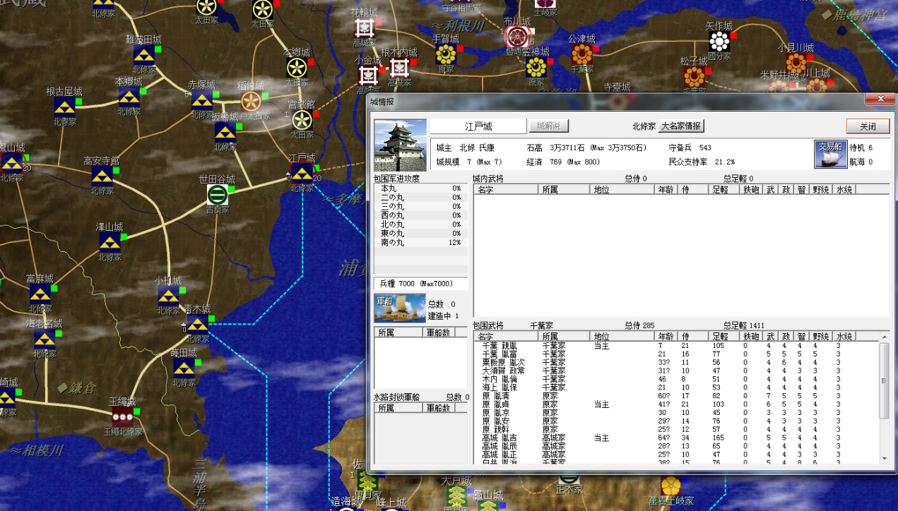898x511 pixels.
Task: Select row 原 胤貞
Action: point(675,404)
